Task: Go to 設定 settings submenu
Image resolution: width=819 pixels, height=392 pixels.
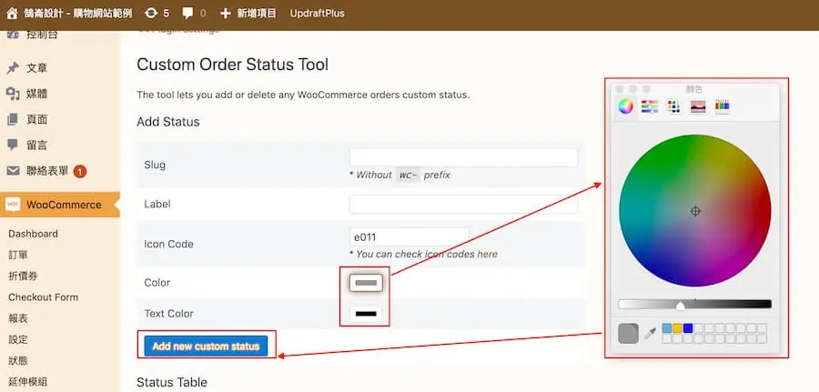Action: pyautogui.click(x=18, y=339)
